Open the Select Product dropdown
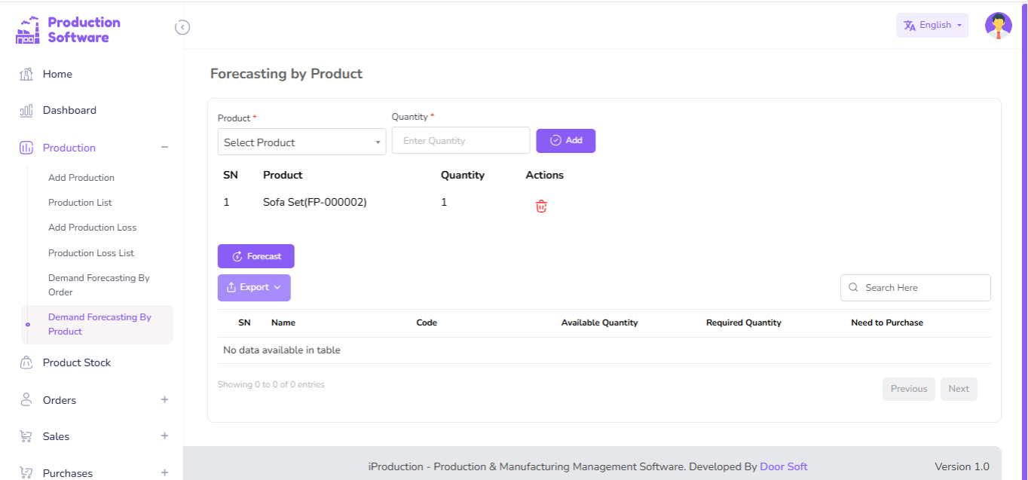1028x480 pixels. (x=301, y=142)
